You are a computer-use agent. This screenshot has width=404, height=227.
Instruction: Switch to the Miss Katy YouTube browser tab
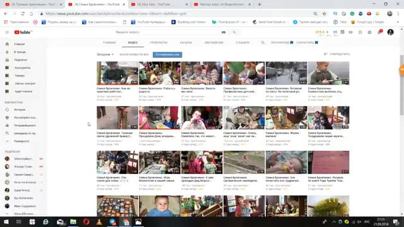[x=159, y=4]
